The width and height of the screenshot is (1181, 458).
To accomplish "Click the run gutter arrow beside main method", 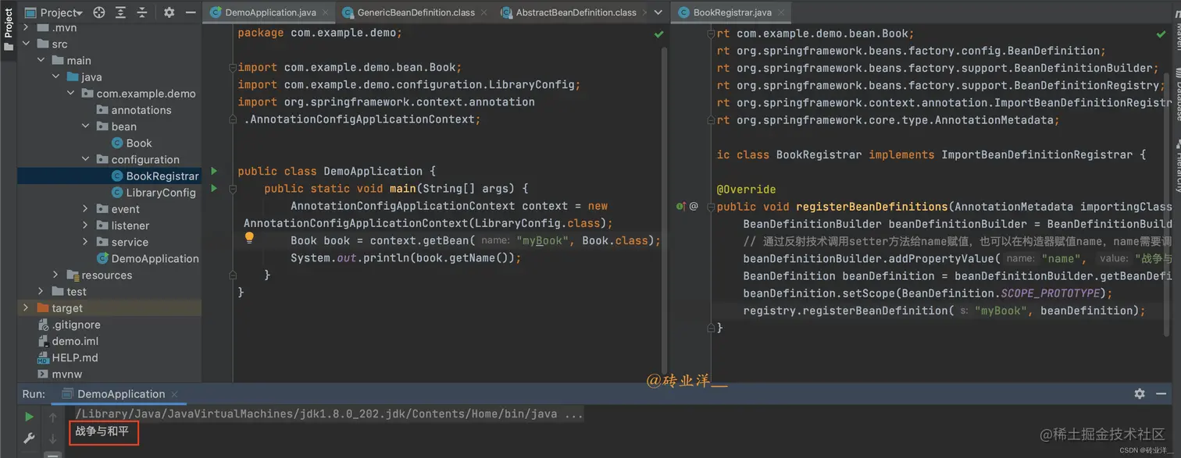I will (214, 188).
